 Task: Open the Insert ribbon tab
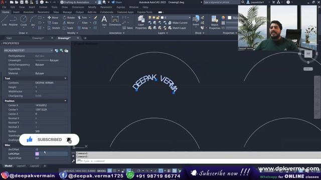(x=16, y=12)
